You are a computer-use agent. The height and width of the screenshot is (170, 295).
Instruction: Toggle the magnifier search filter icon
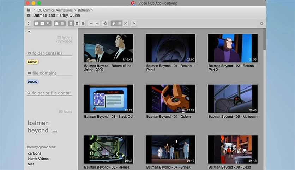pyautogui.click(x=48, y=24)
